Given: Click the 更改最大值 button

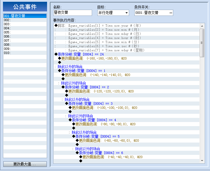Looking at the screenshot, I should [x=25, y=164].
